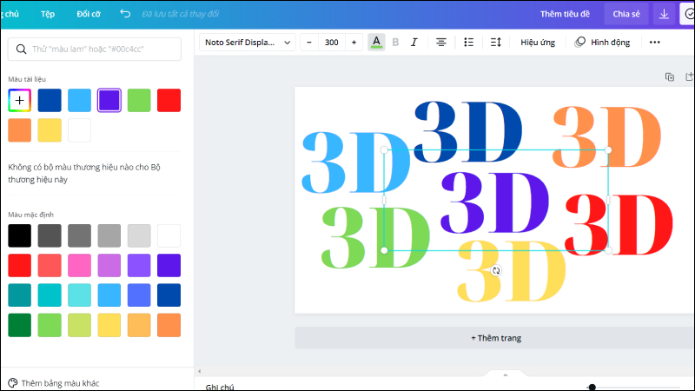The height and width of the screenshot is (391, 695).
Task: Click the purple 3D text element
Action: pos(494,202)
